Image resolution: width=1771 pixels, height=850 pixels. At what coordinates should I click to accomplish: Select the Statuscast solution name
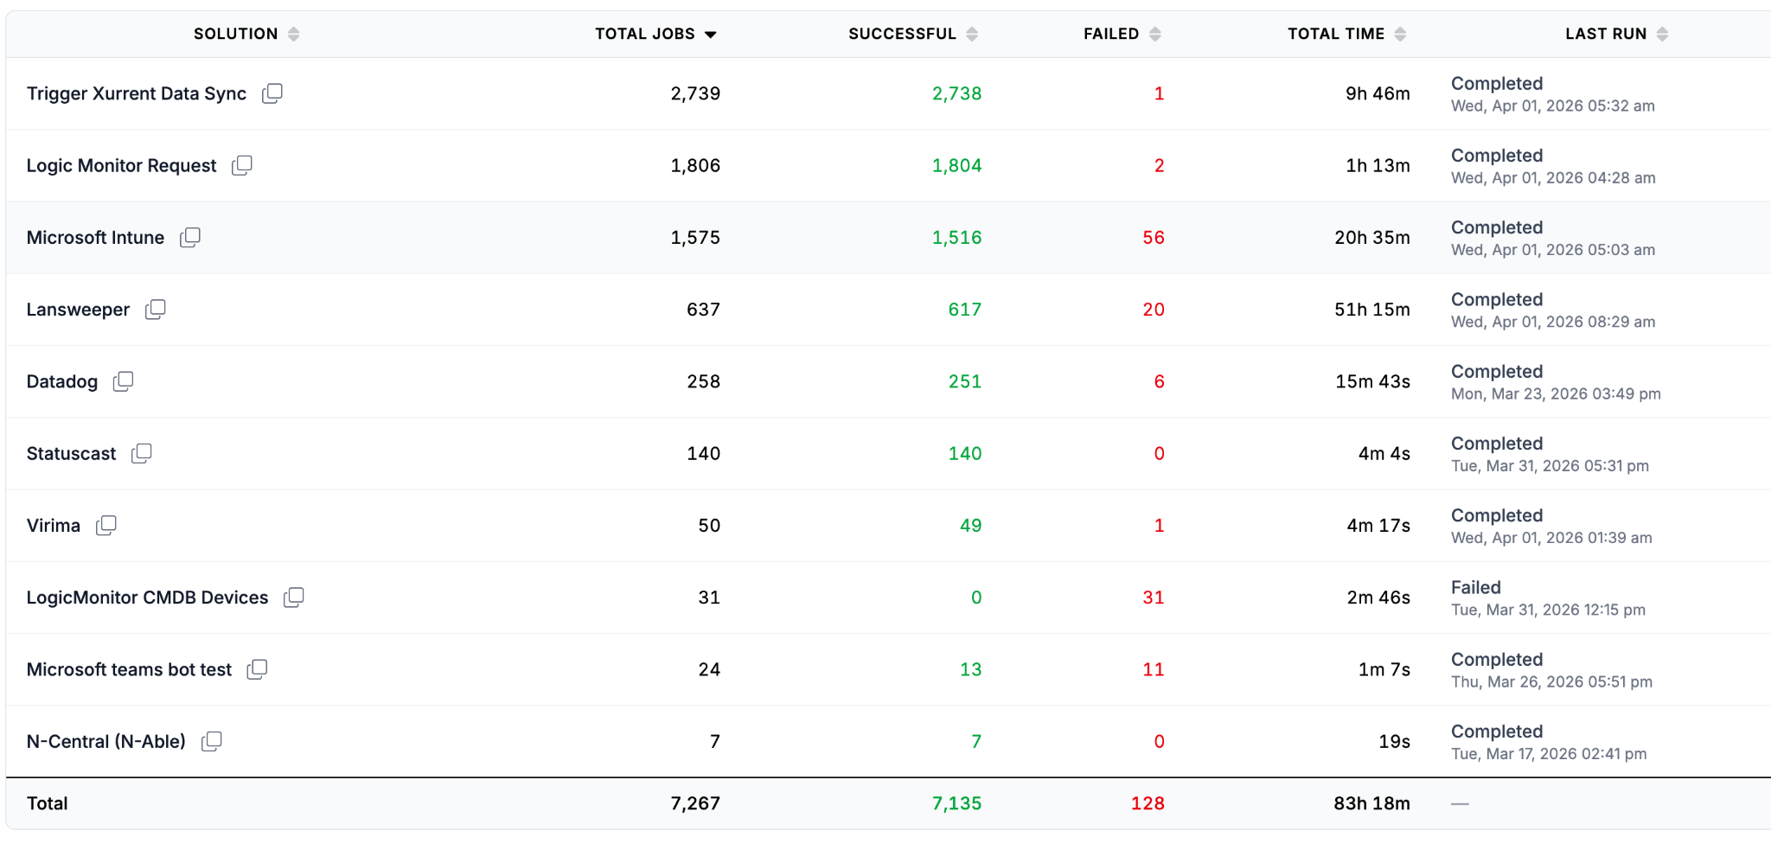(x=71, y=453)
